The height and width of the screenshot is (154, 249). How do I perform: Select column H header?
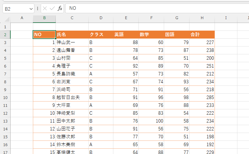202,18
